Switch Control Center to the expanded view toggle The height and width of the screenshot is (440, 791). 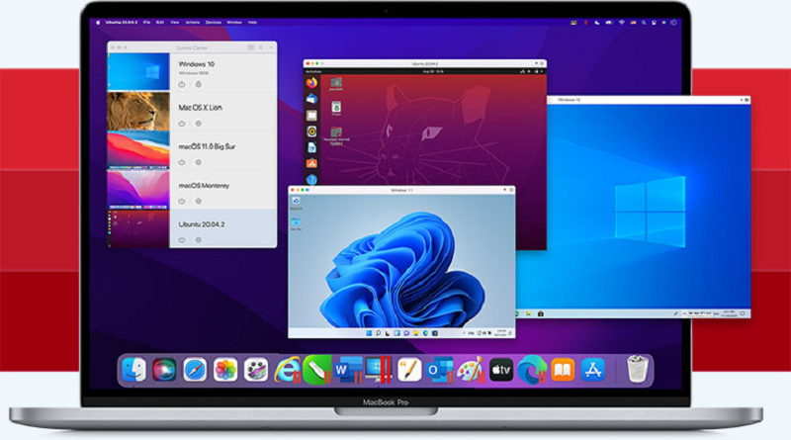click(251, 46)
